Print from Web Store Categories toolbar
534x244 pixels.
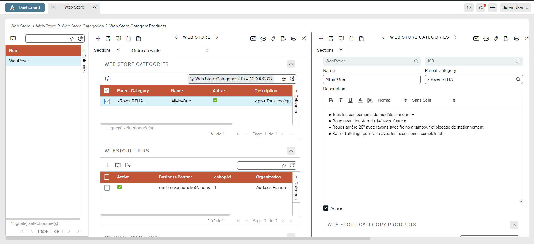[x=516, y=39]
